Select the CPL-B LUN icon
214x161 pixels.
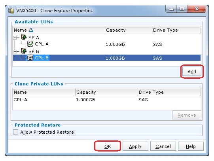[x=30, y=58]
